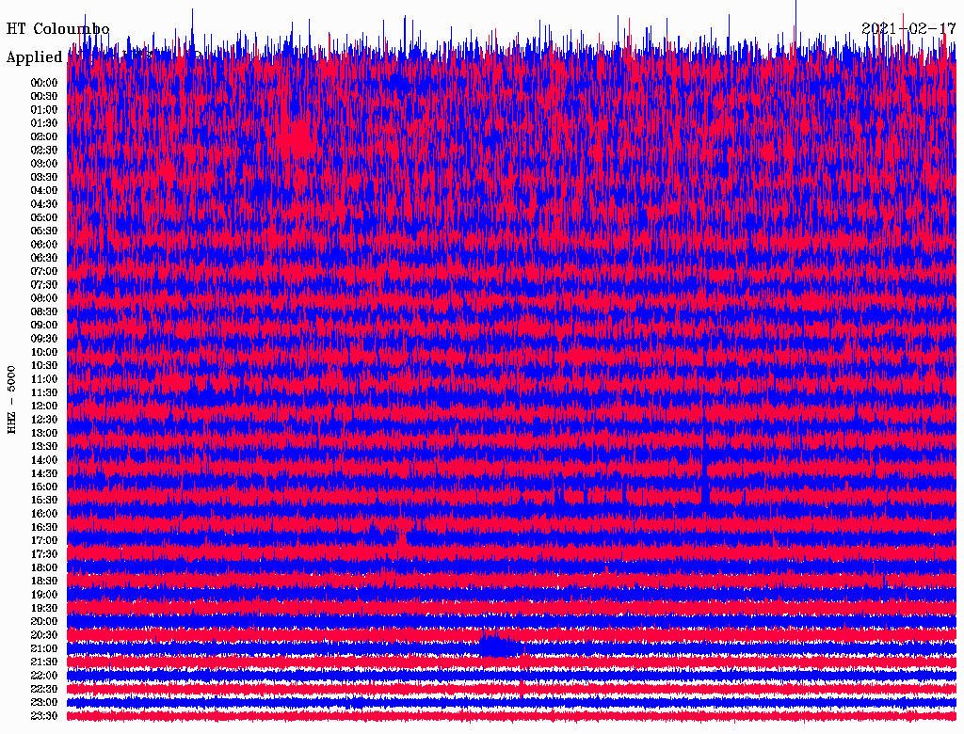Screen dimensions: 964x734
Task: Select the 05:00 time label
Action: (44, 217)
